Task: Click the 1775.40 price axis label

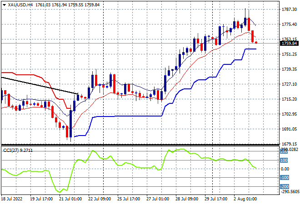Action: [x=289, y=24]
